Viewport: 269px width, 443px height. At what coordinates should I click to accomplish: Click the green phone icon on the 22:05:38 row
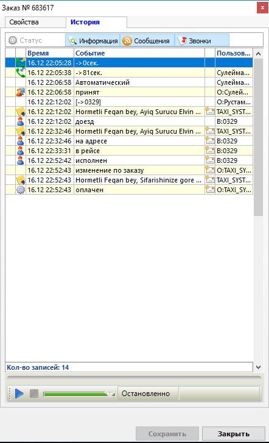coord(21,73)
